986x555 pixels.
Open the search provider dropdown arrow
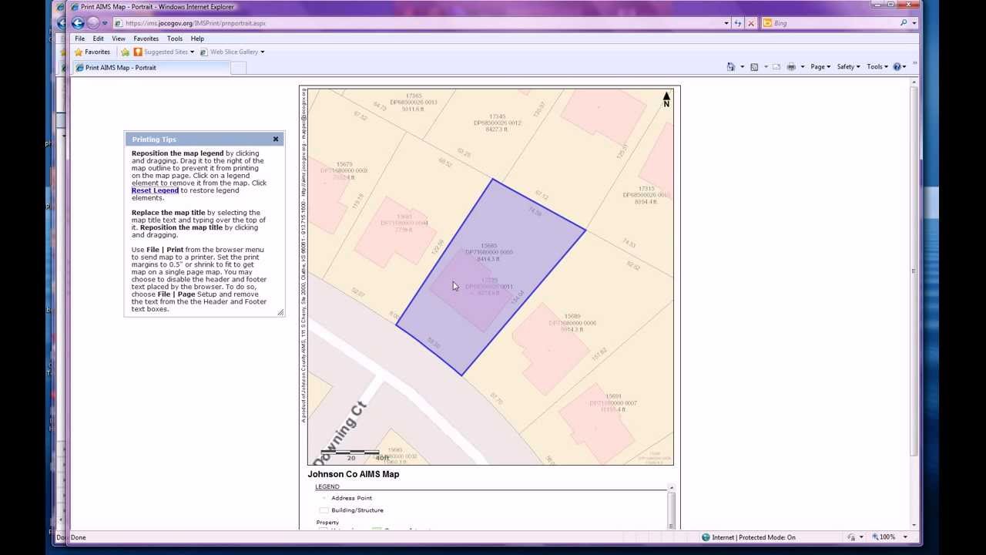[x=914, y=23]
